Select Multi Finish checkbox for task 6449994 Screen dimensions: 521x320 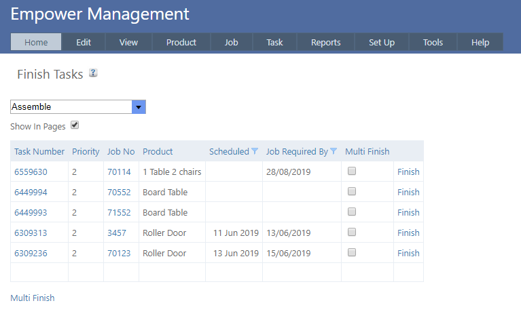pyautogui.click(x=352, y=192)
